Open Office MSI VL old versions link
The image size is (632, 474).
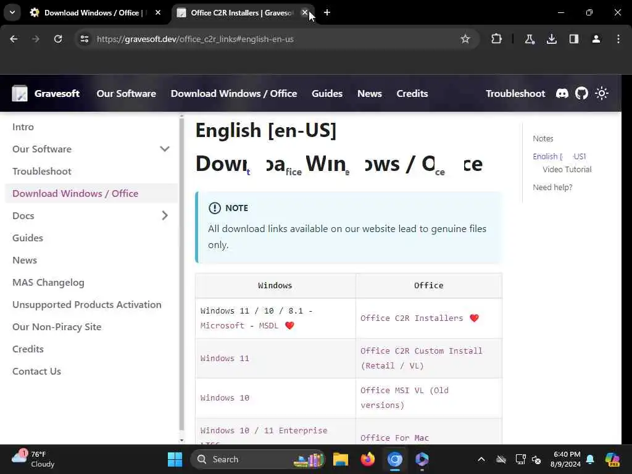click(404, 398)
